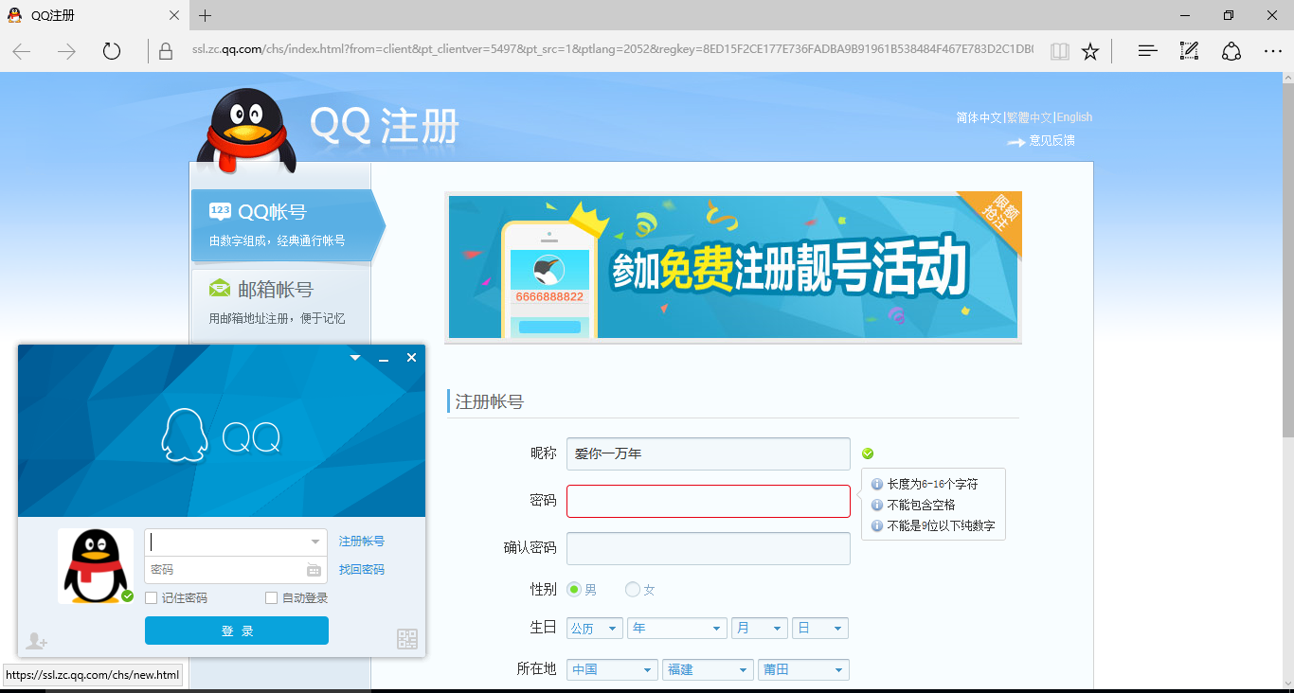Open the 福建 province dropdown
The width and height of the screenshot is (1294, 693).
[709, 669]
